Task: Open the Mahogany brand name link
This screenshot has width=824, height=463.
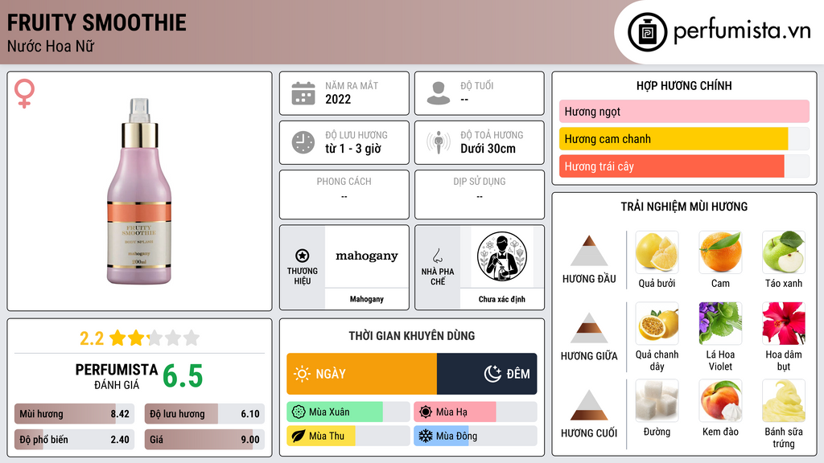Action: pyautogui.click(x=367, y=299)
